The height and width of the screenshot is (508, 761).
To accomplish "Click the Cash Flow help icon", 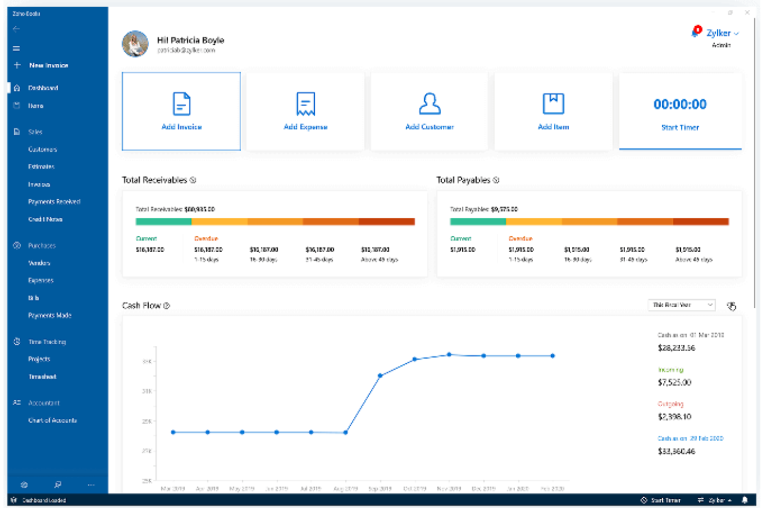I will [x=166, y=306].
